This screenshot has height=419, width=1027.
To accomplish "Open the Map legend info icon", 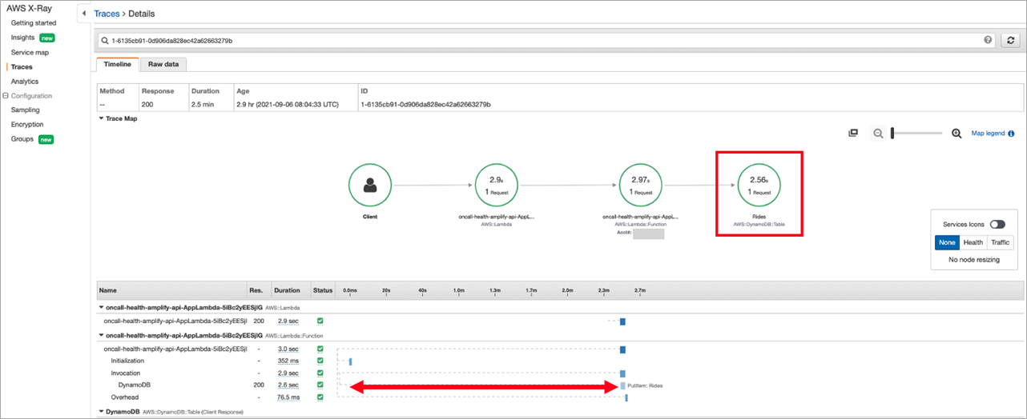I will pyautogui.click(x=1012, y=134).
